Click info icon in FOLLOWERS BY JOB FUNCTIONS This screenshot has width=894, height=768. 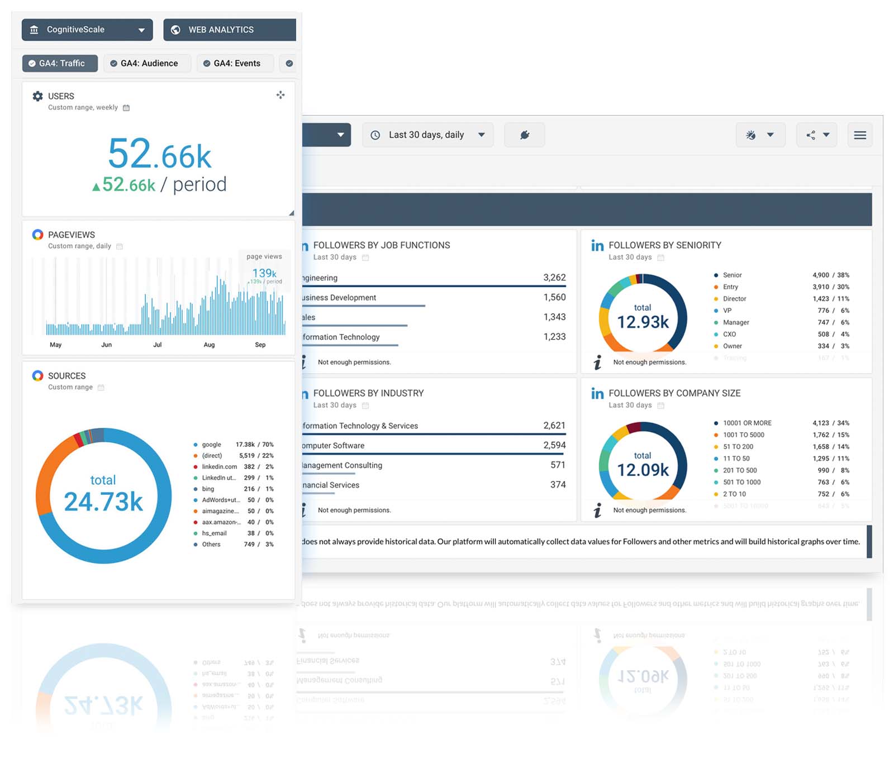coord(304,362)
